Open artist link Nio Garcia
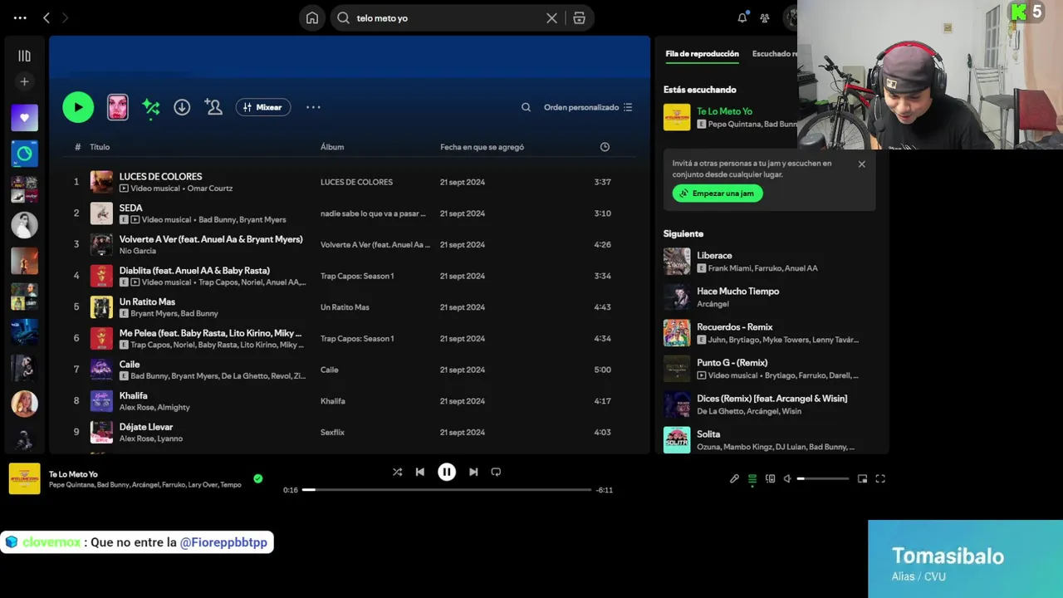The image size is (1063, 598). click(x=137, y=251)
